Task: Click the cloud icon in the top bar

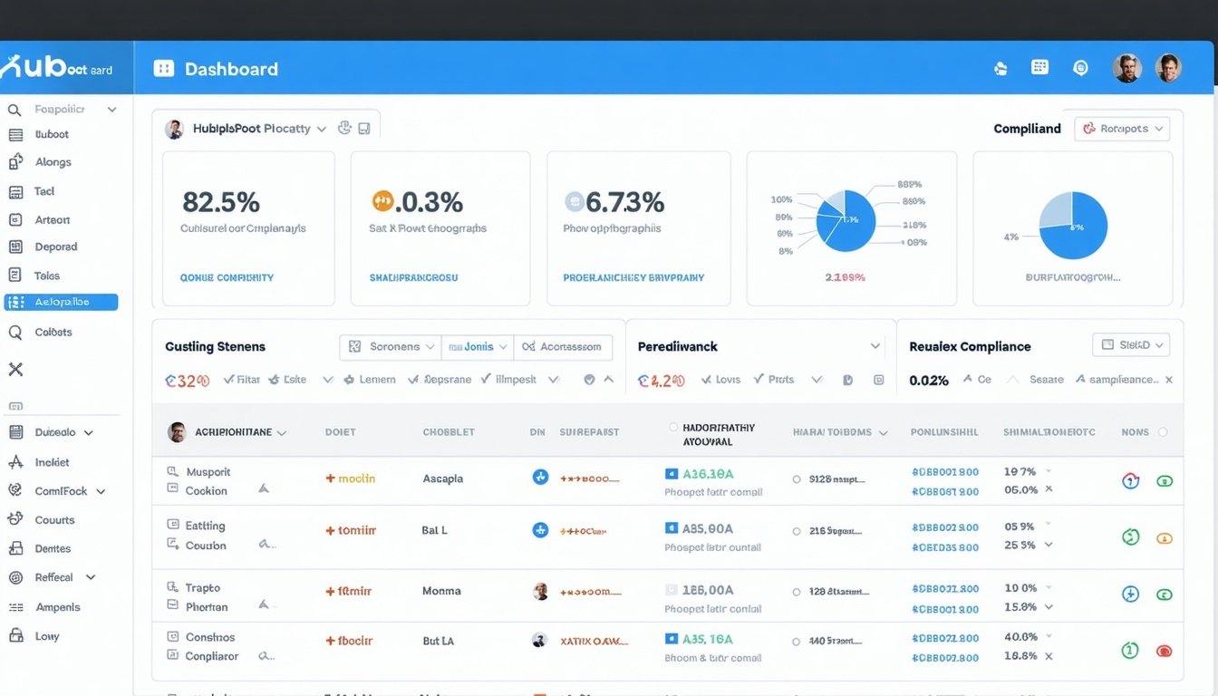Action: [x=1000, y=67]
